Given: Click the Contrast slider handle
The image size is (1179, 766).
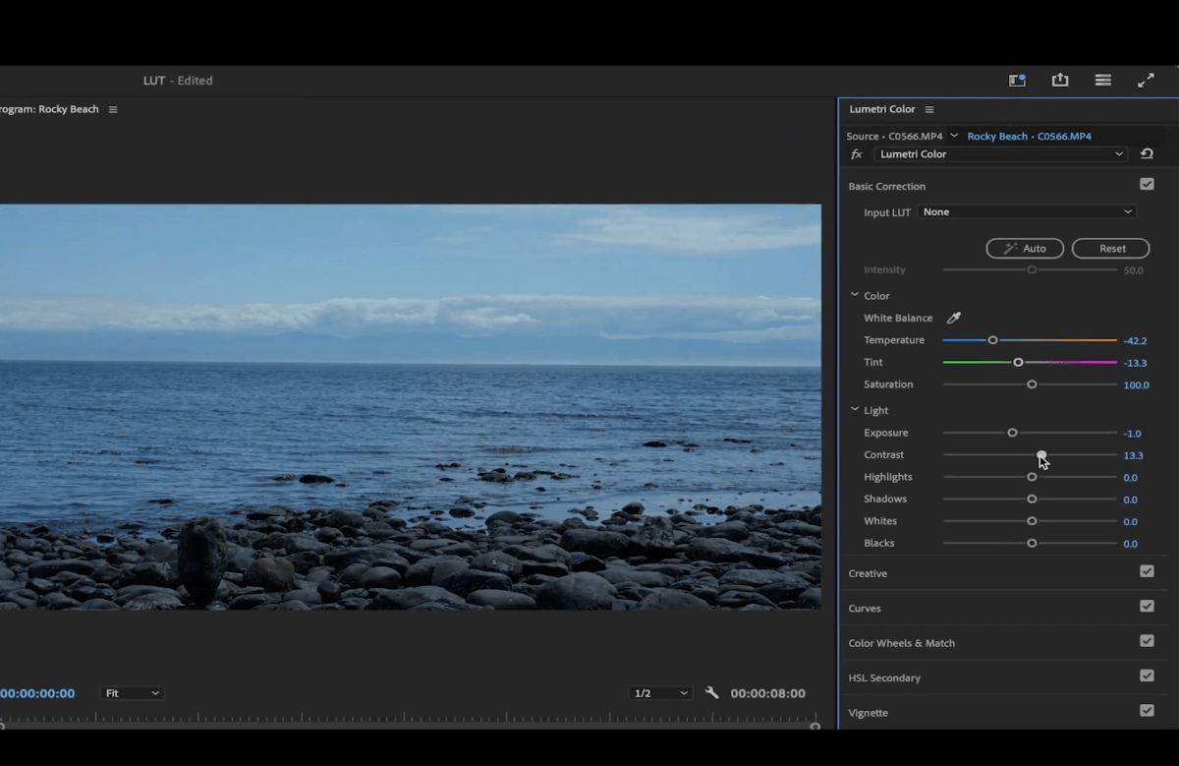Looking at the screenshot, I should coord(1041,455).
